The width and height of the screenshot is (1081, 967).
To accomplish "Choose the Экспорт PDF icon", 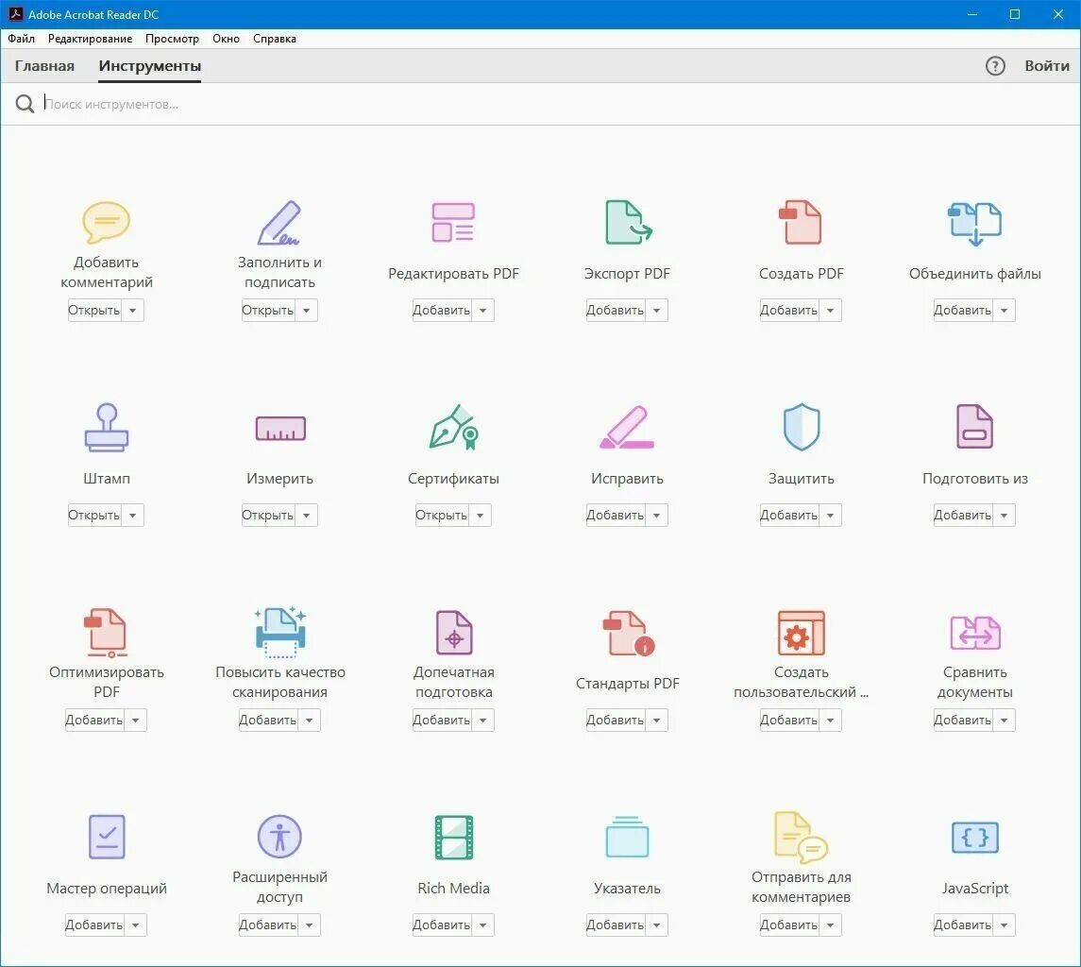I will pos(628,222).
